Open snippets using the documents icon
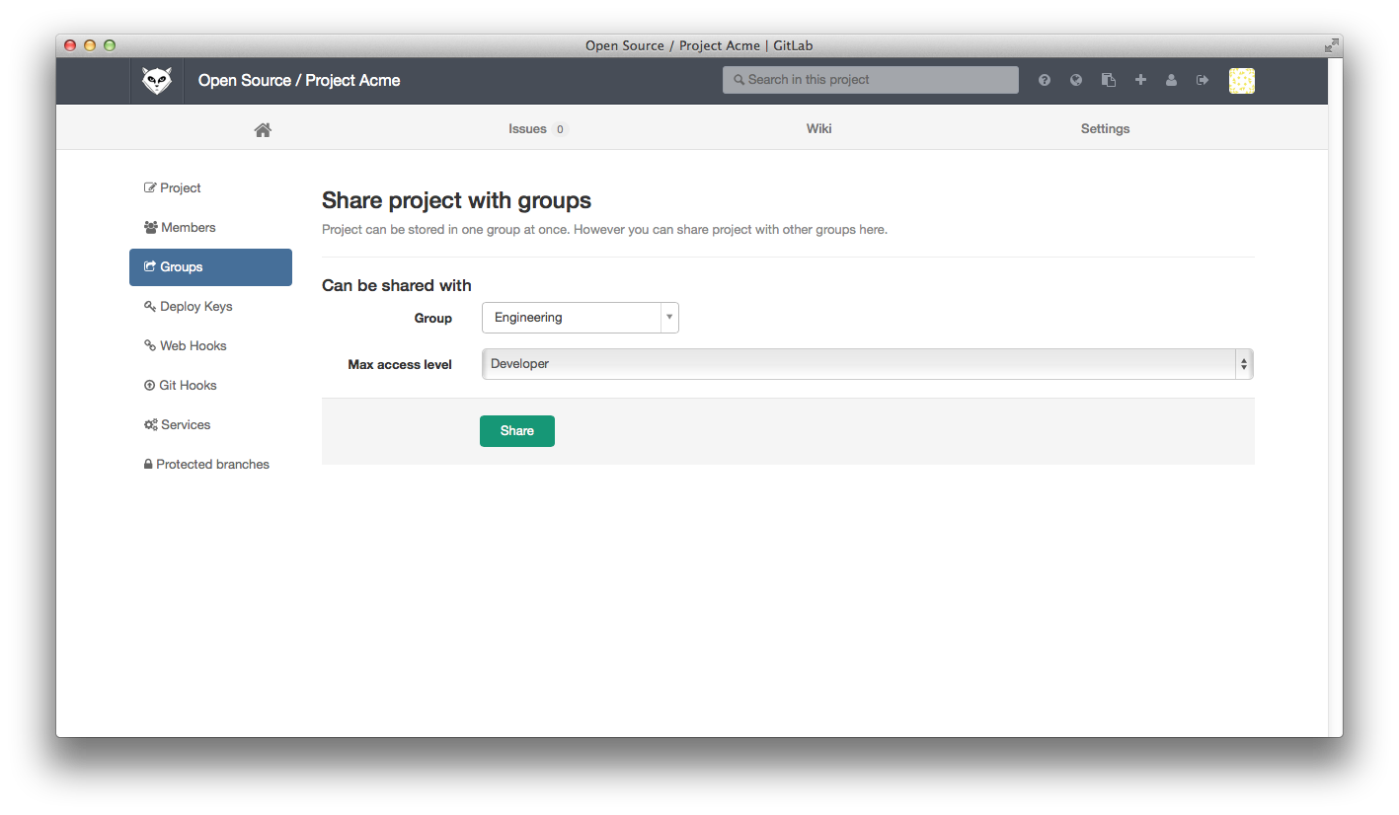Viewport: 1399px width, 815px height. pos(1108,80)
